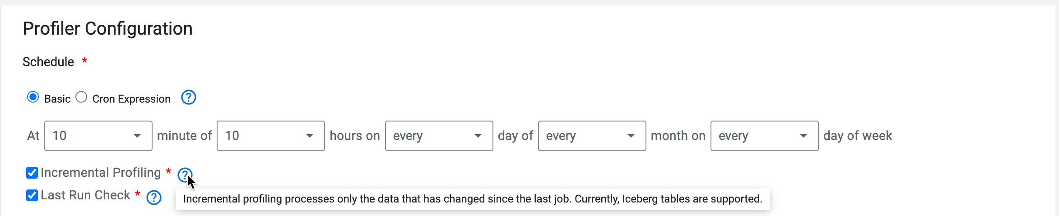Click the 'minute of' text label
Viewport: 1059px width, 216px height.
184,136
